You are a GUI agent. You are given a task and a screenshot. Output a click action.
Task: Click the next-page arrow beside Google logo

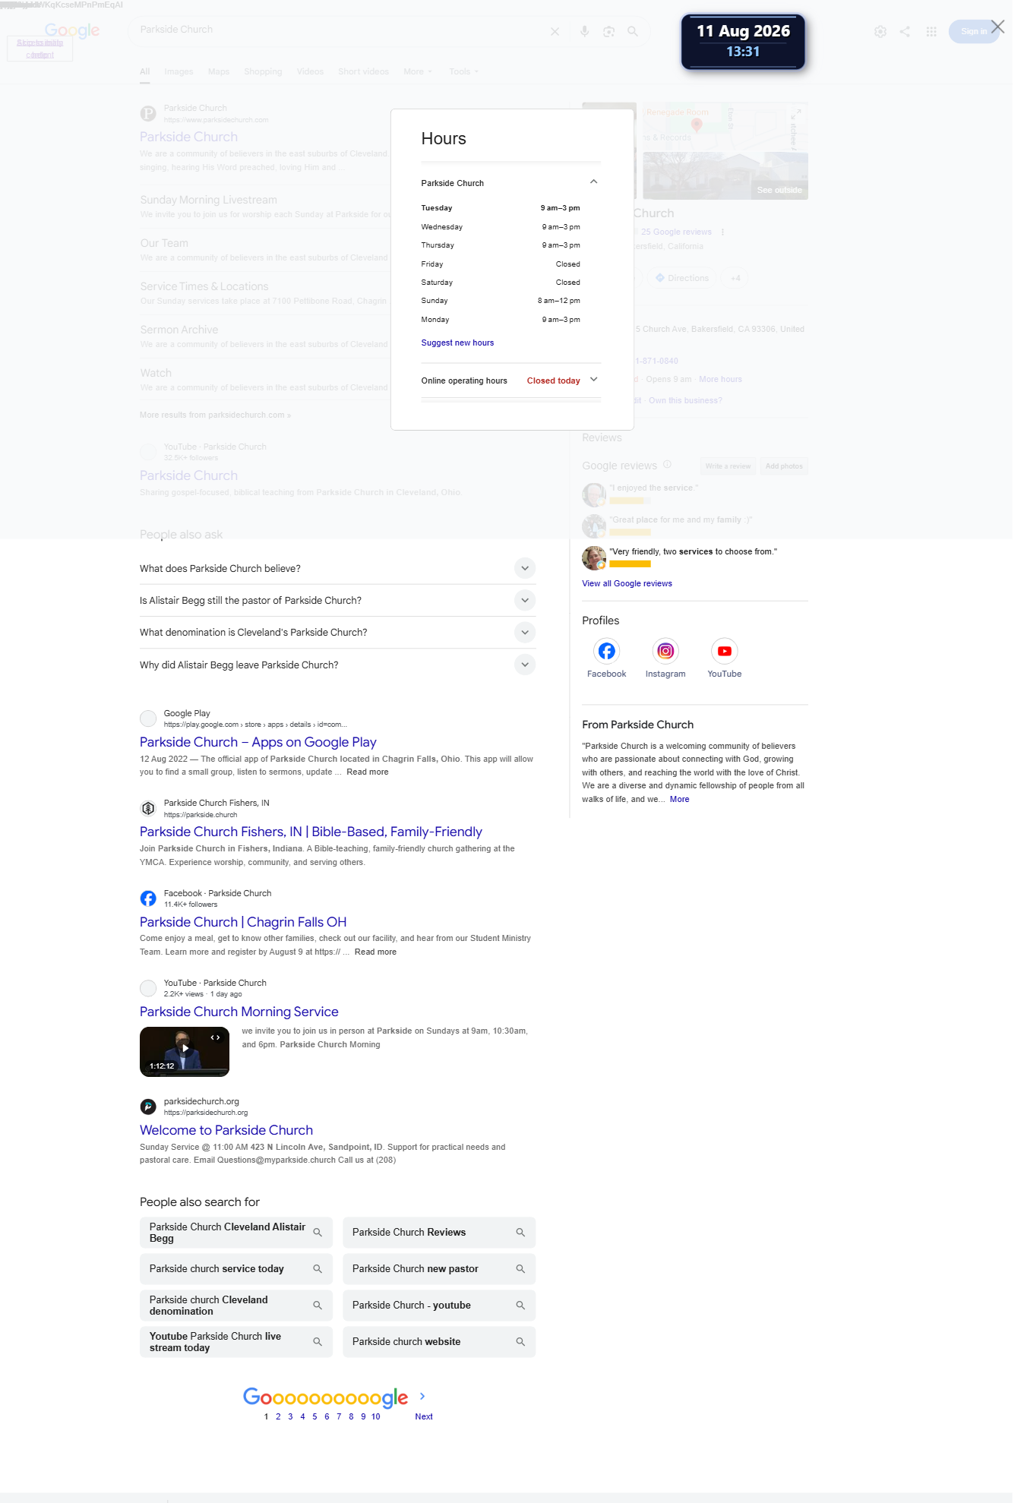click(422, 1396)
